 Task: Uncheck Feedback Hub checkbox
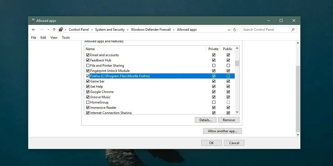pyautogui.click(x=88, y=60)
